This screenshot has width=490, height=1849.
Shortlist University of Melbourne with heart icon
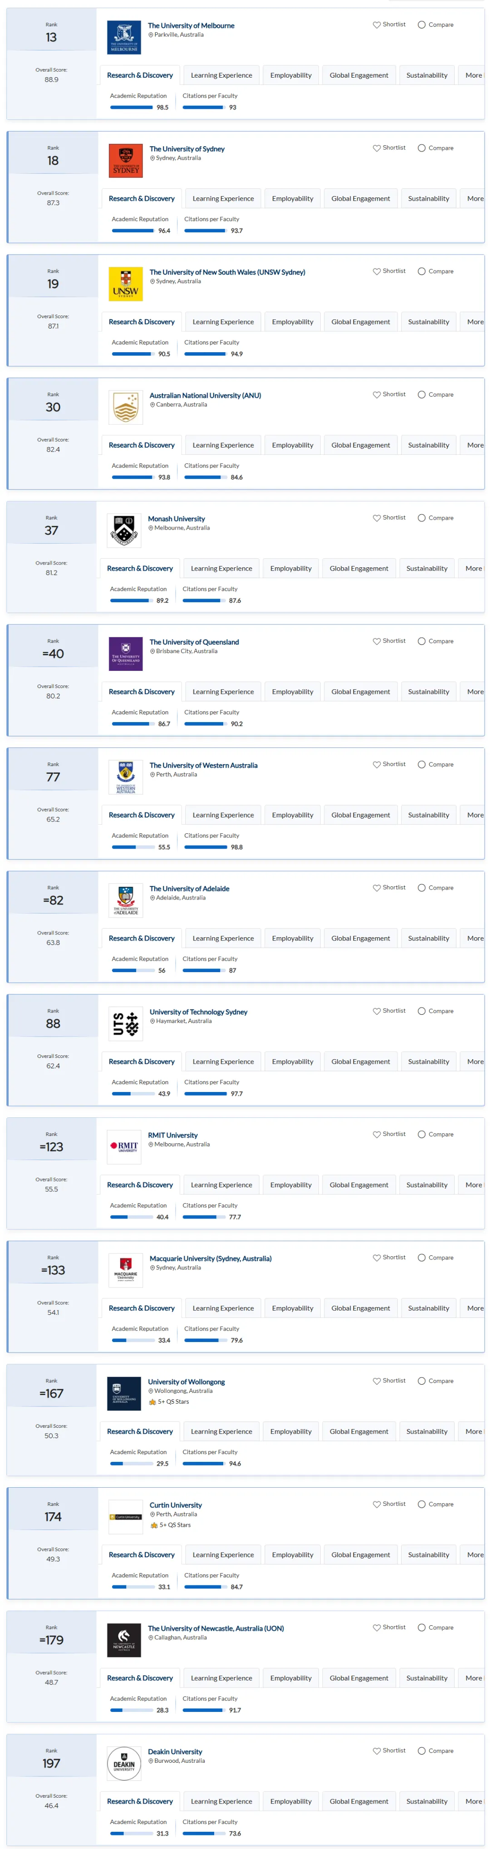click(x=376, y=25)
